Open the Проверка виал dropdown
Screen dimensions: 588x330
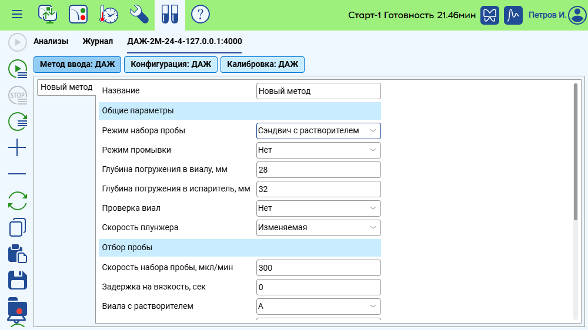pyautogui.click(x=318, y=208)
